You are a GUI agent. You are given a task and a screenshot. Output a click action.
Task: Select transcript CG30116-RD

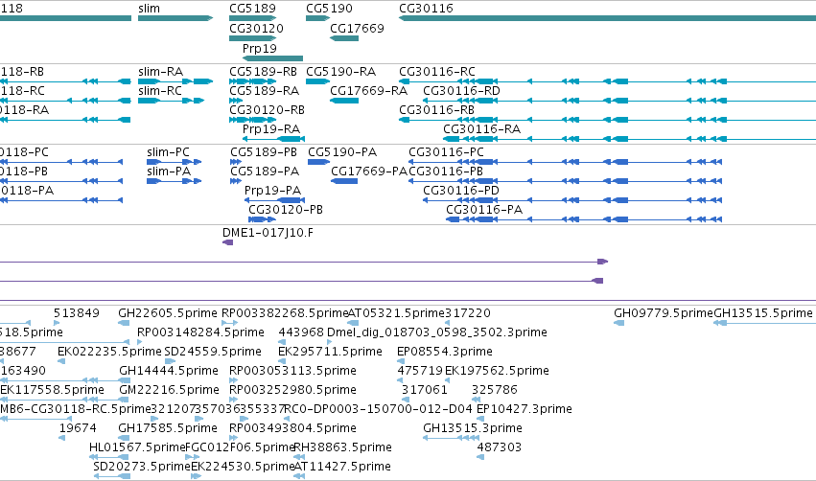coord(461,91)
